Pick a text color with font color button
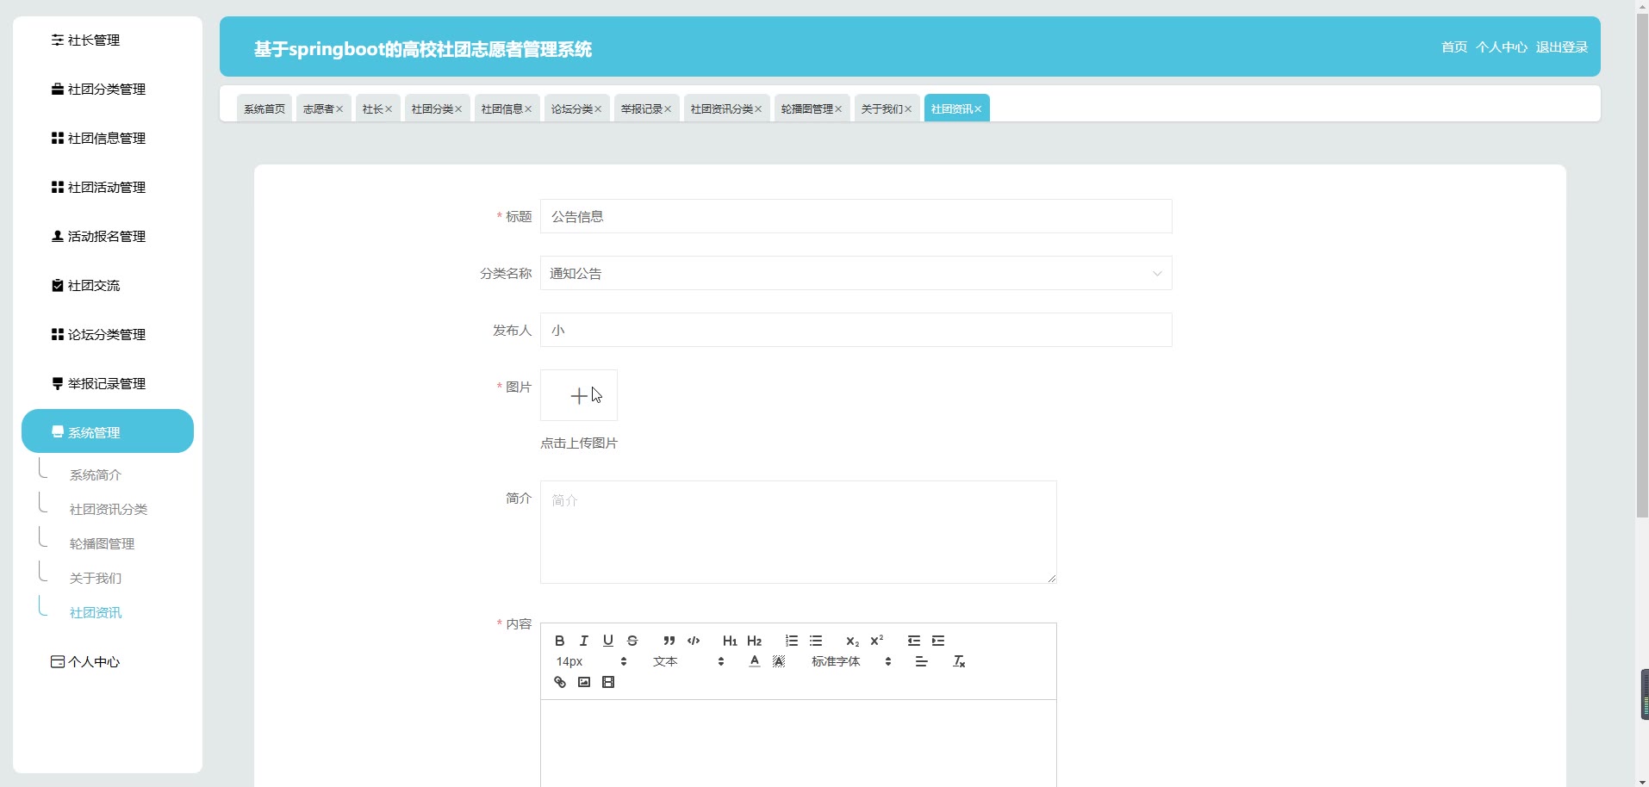The height and width of the screenshot is (787, 1649). [x=755, y=661]
